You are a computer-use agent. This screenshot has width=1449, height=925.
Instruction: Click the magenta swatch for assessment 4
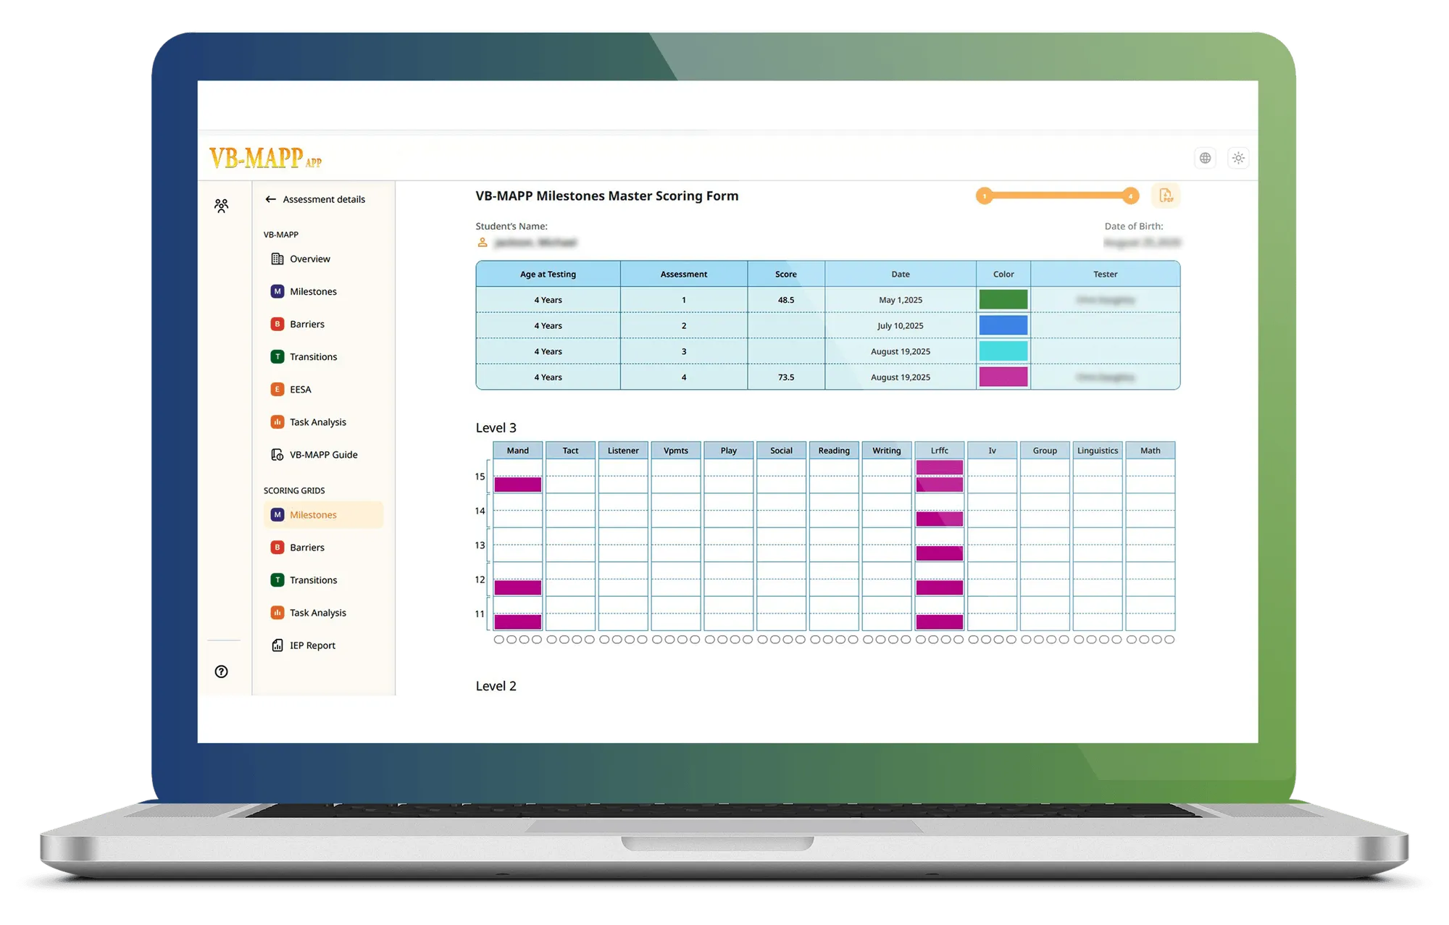coord(1003,377)
